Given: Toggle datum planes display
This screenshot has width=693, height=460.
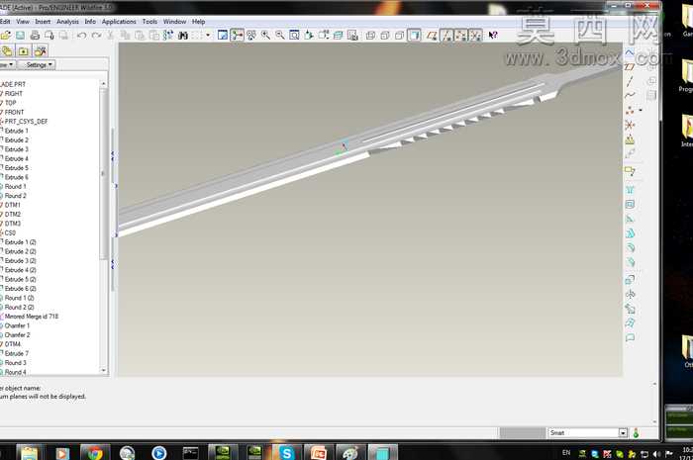Looking at the screenshot, I should coord(432,36).
